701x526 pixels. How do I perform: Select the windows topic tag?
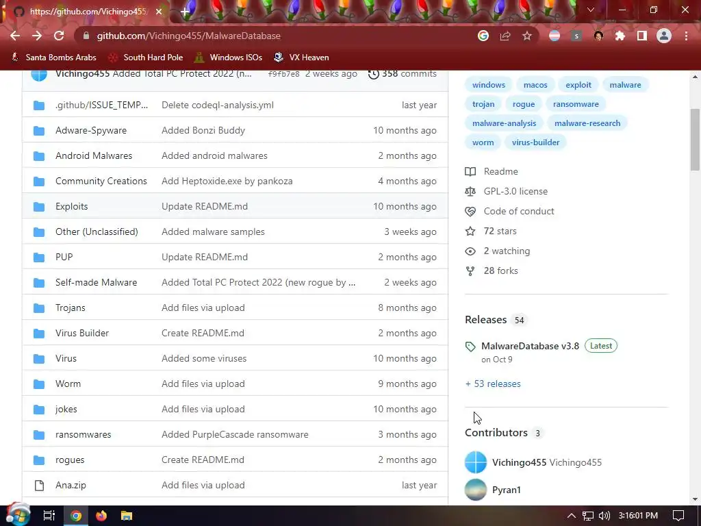pos(489,85)
